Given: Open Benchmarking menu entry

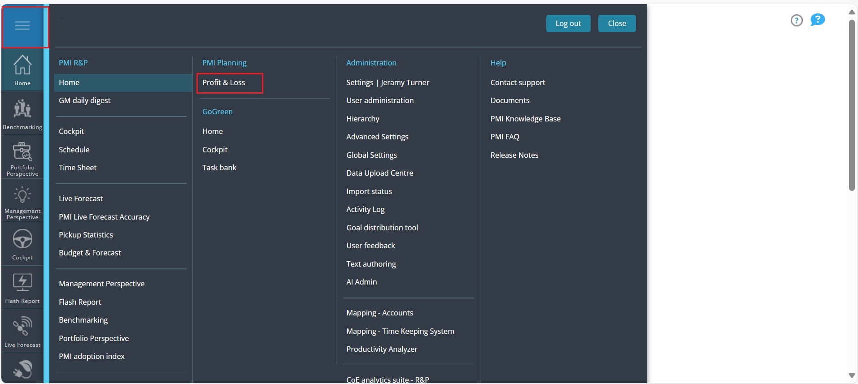Looking at the screenshot, I should [83, 320].
